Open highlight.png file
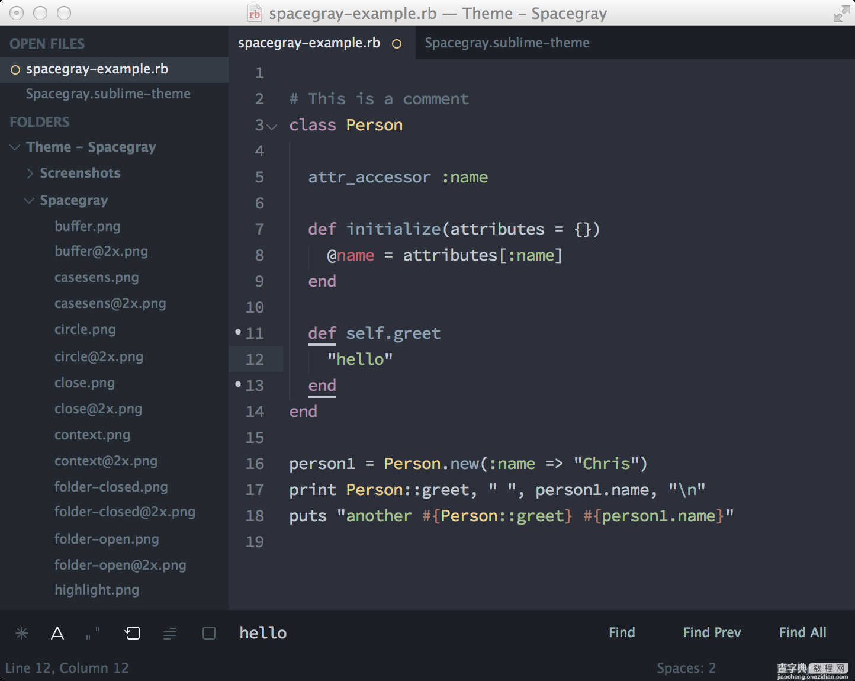Screen dimensions: 855x681 97,590
